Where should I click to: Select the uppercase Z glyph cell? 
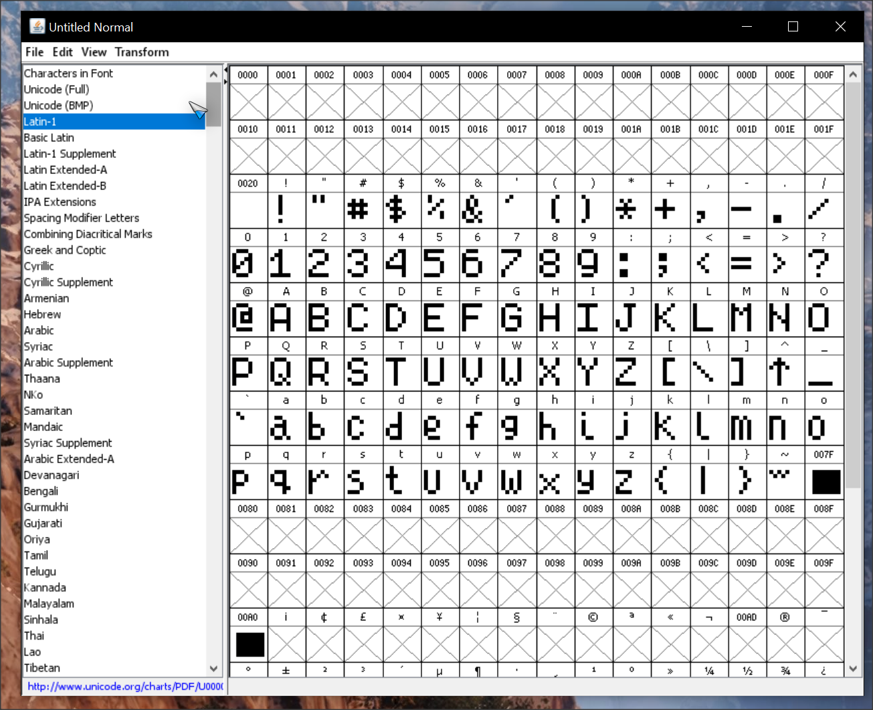[x=632, y=373]
